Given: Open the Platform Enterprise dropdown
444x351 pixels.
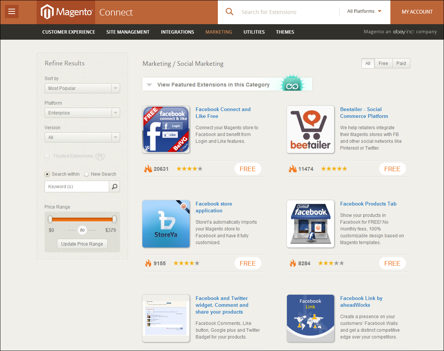Looking at the screenshot, I should pyautogui.click(x=82, y=113).
